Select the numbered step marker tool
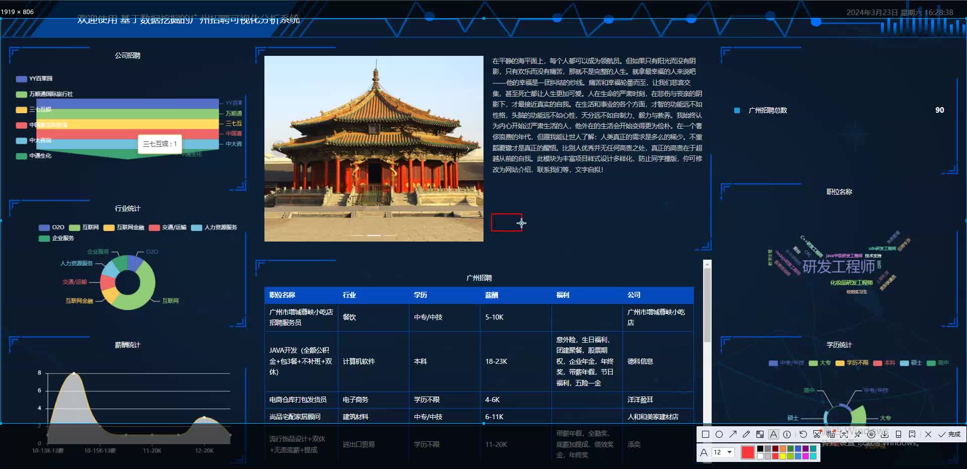 point(787,434)
